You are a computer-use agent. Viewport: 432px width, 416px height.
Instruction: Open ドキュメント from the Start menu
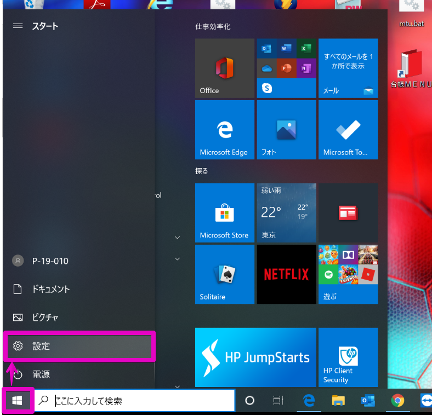tap(78, 289)
